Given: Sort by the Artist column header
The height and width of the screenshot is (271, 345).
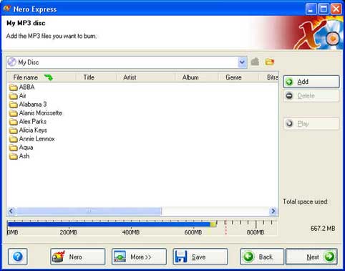Looking at the screenshot, I should coord(145,77).
